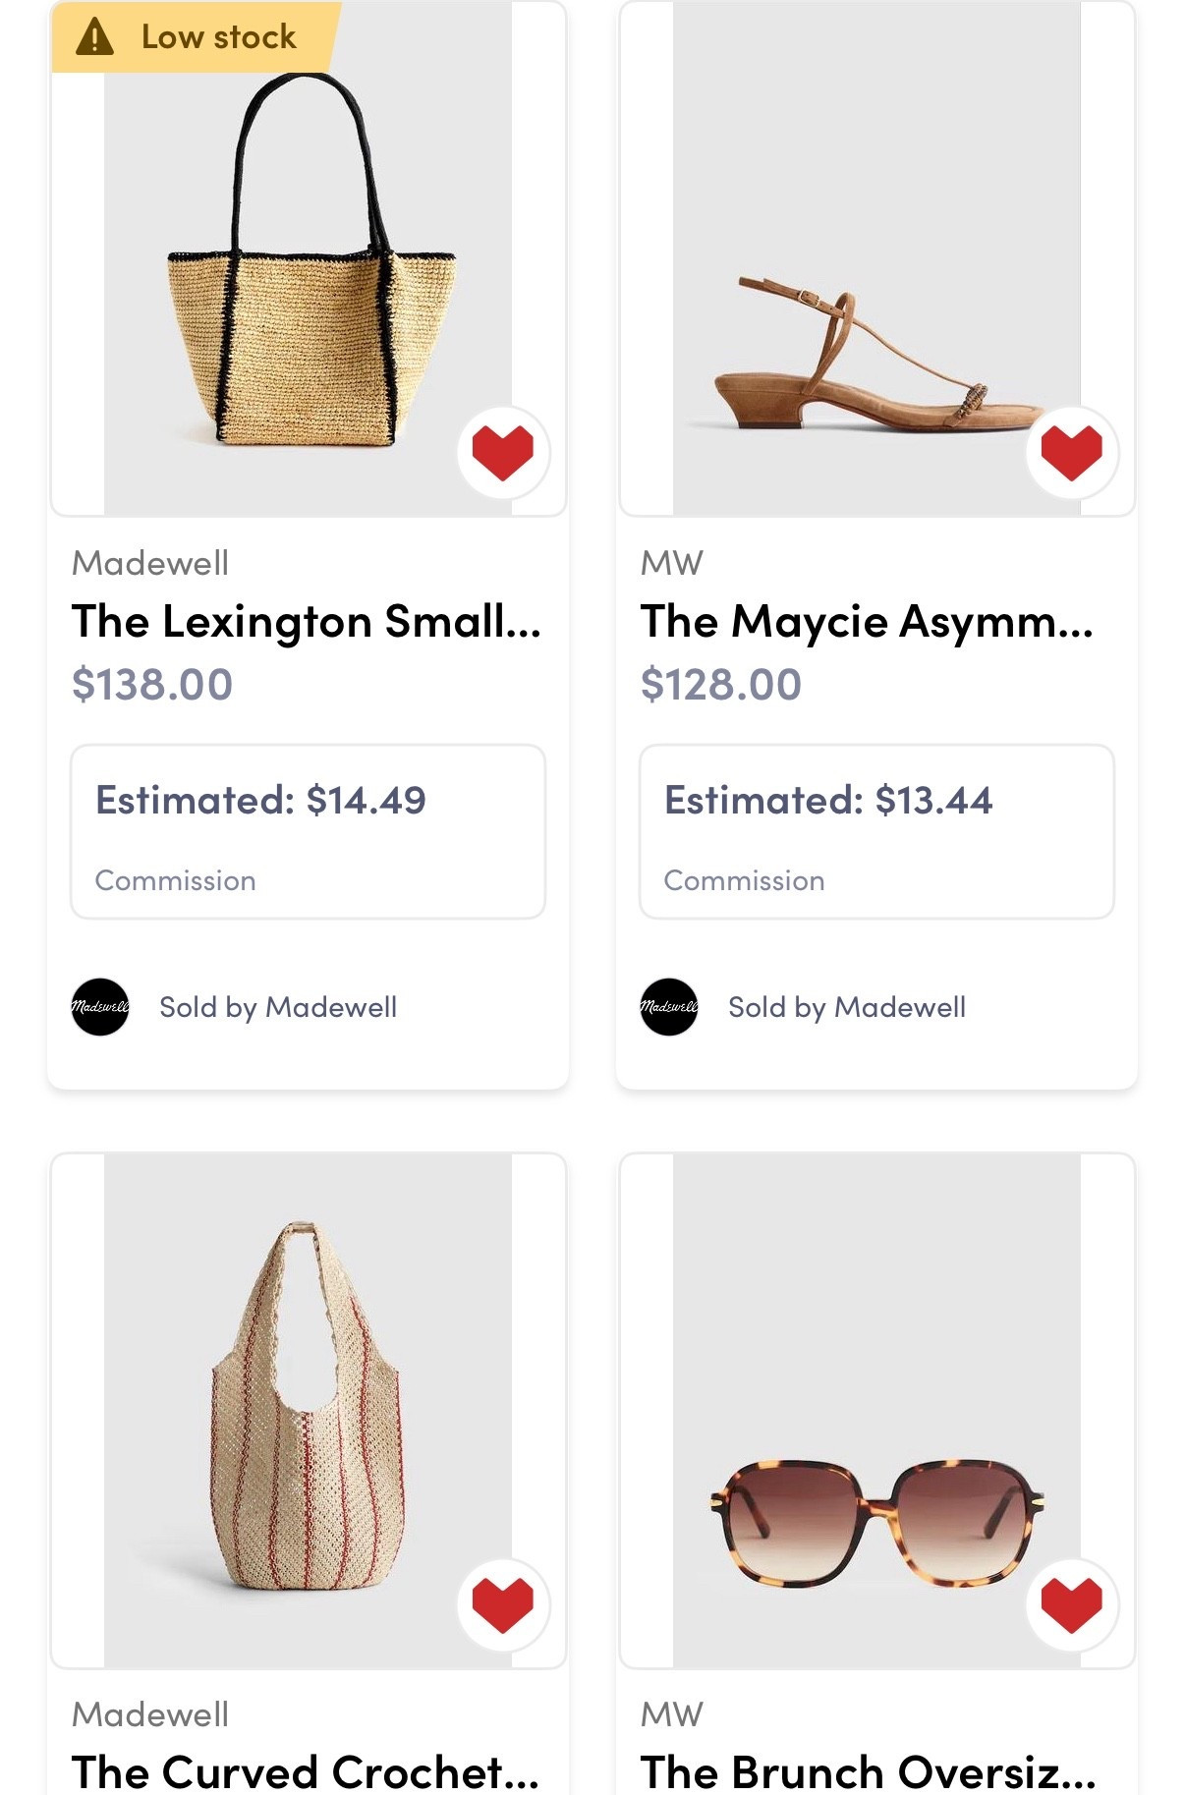Open "The Brunch Oversiz..." product title
The width and height of the screenshot is (1185, 1795).
[868, 1771]
